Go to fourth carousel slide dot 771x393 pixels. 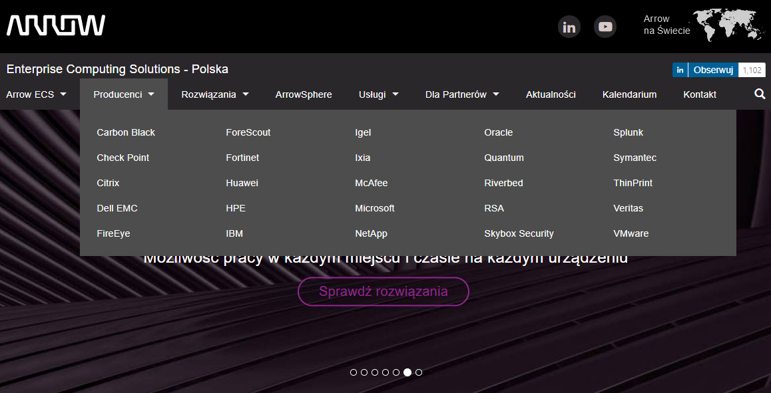[385, 372]
